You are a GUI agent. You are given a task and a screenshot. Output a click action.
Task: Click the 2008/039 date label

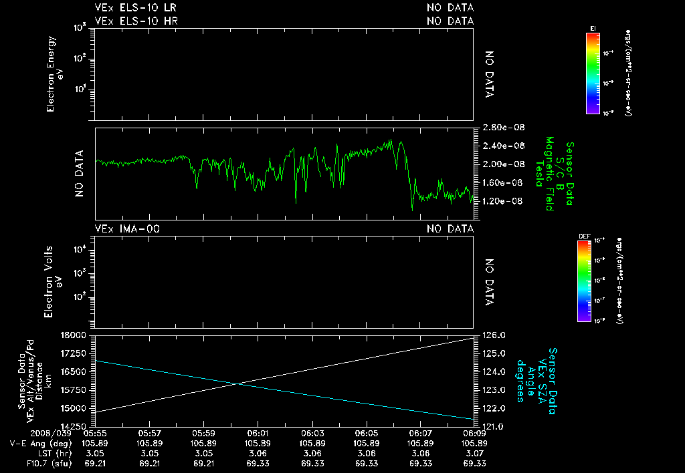51,434
